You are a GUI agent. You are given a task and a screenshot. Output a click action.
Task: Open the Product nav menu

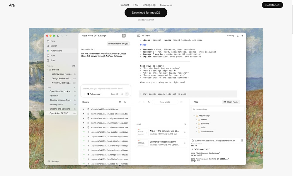tap(124, 5)
